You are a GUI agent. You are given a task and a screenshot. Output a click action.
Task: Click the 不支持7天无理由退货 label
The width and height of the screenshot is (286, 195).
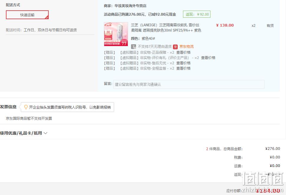(x=155, y=47)
